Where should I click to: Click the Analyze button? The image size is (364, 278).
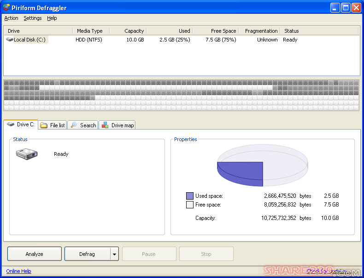35,254
